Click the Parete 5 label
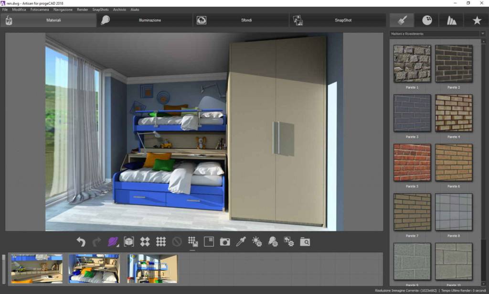Viewport: 489px width, 294px height. click(x=412, y=186)
